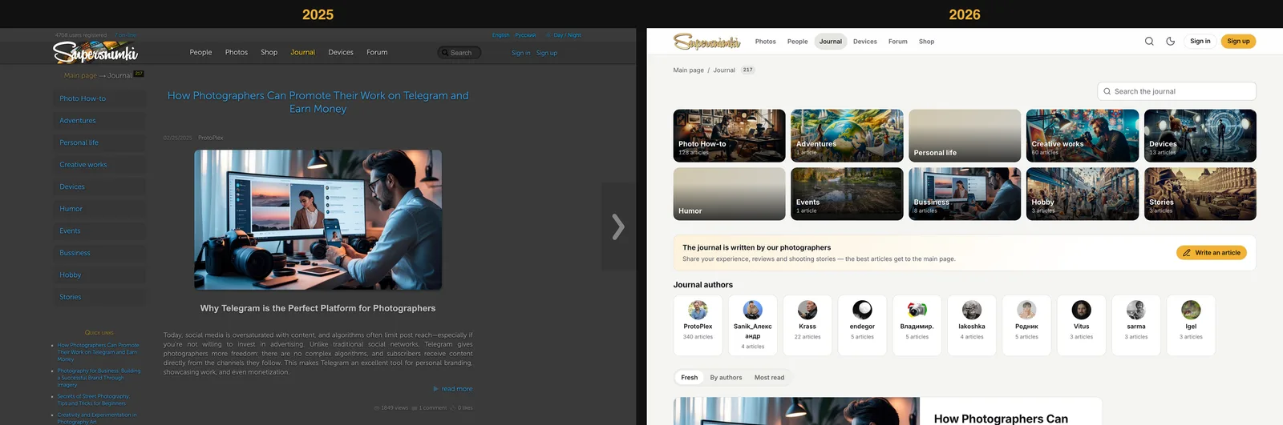Switch to the By authors tab

point(726,378)
